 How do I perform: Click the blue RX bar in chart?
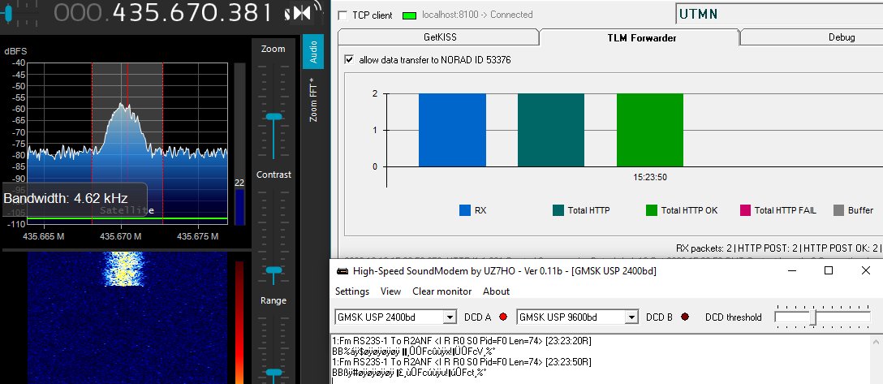pyautogui.click(x=452, y=130)
